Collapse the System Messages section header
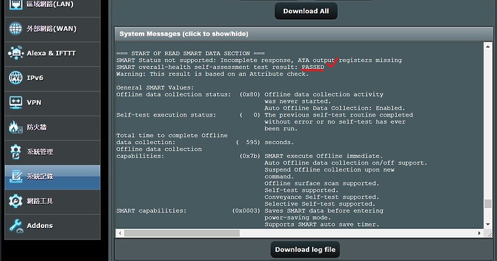Image resolution: width=497 pixels, height=261 pixels. (x=304, y=34)
